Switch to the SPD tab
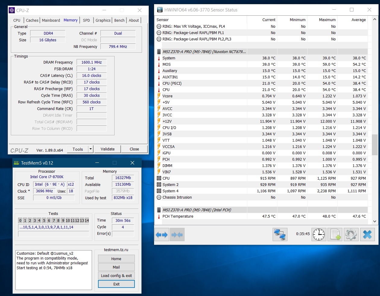380x296 pixels. [x=86, y=20]
